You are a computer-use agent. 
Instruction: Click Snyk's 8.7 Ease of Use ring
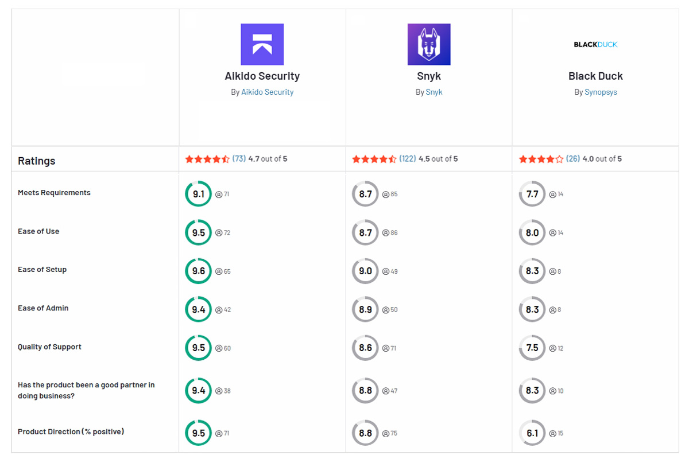coord(365,232)
